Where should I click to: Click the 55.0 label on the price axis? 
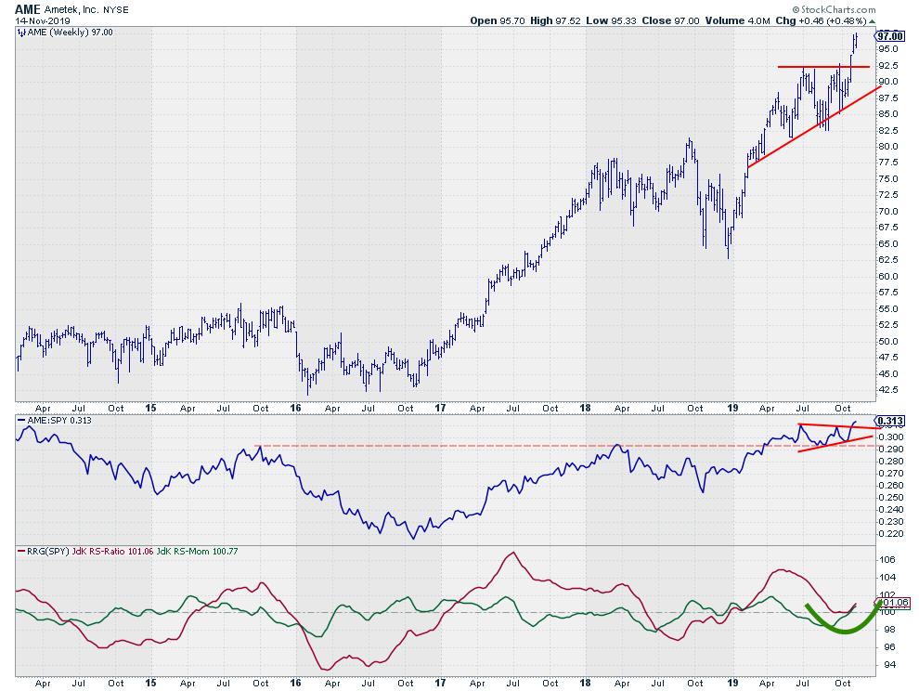pyautogui.click(x=887, y=308)
